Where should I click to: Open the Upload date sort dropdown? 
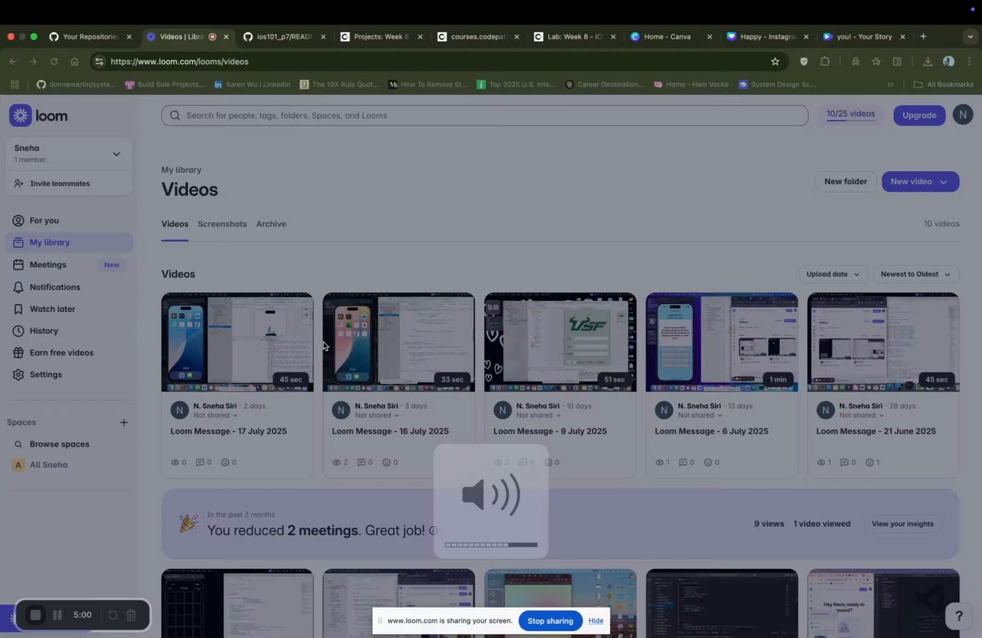tap(833, 274)
